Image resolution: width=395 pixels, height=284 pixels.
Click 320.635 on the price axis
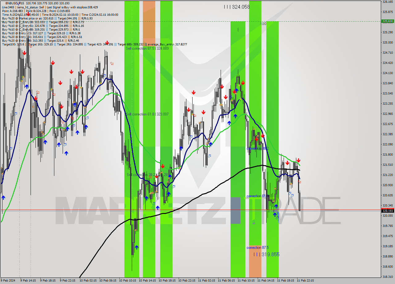388,195
